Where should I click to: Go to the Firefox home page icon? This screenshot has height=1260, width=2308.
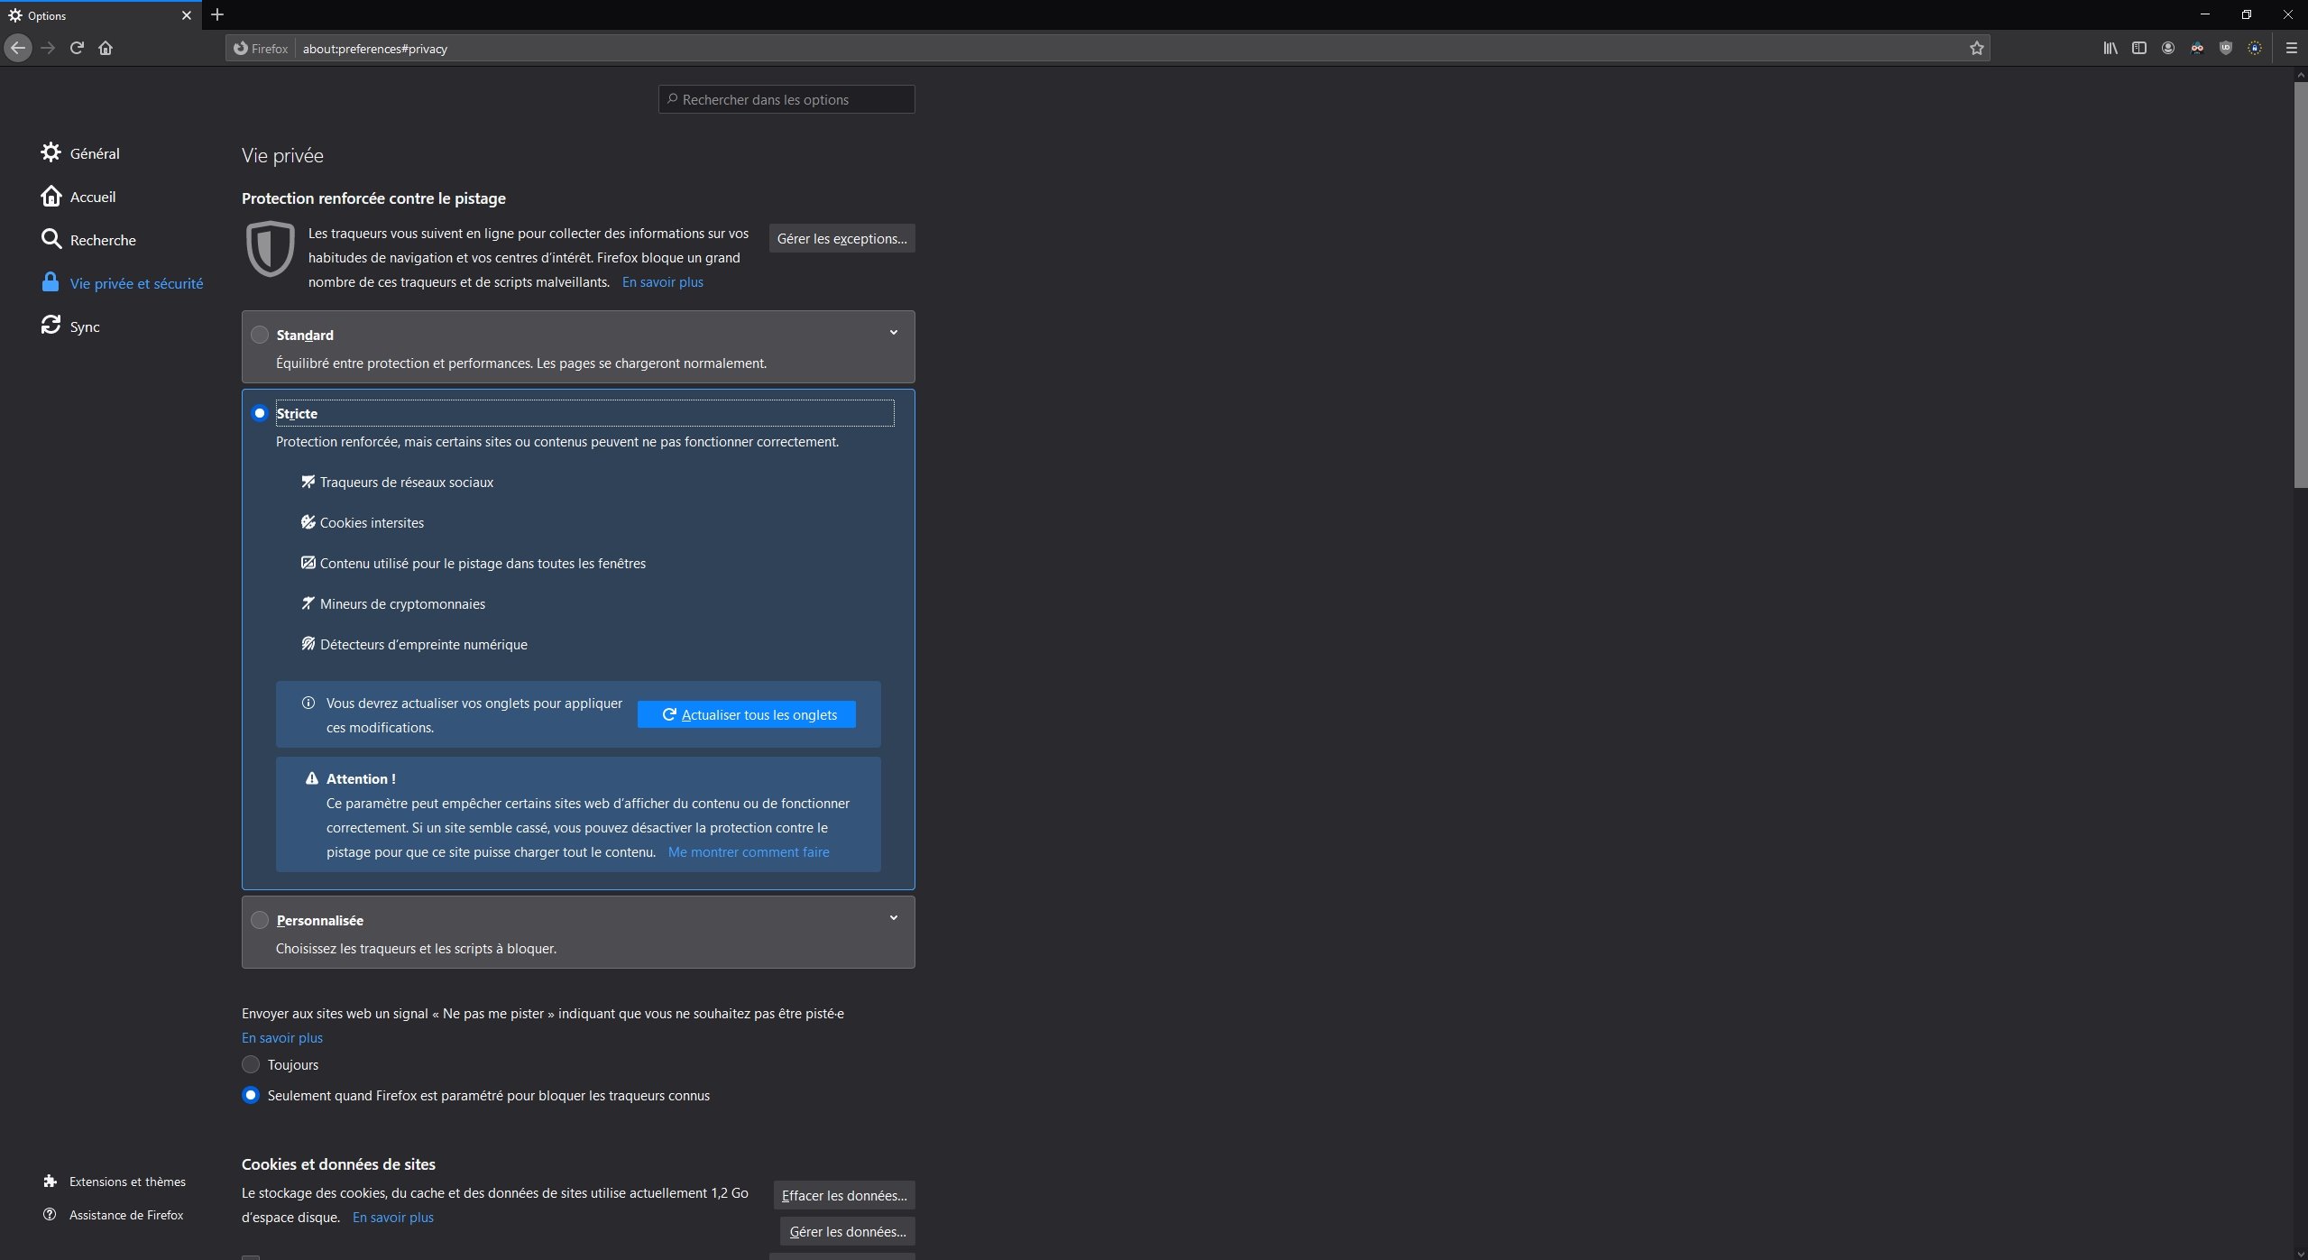(x=105, y=48)
